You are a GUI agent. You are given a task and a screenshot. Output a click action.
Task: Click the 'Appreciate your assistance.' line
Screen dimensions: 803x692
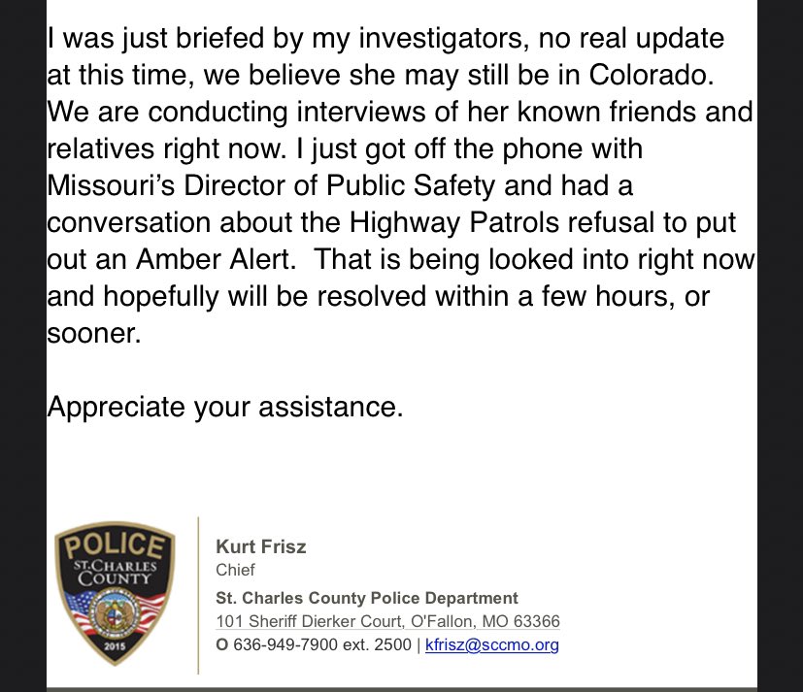(225, 408)
